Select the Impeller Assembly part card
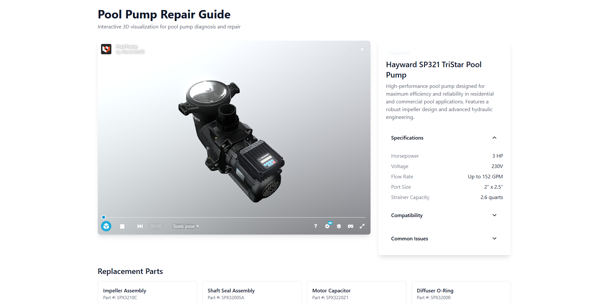 point(147,293)
